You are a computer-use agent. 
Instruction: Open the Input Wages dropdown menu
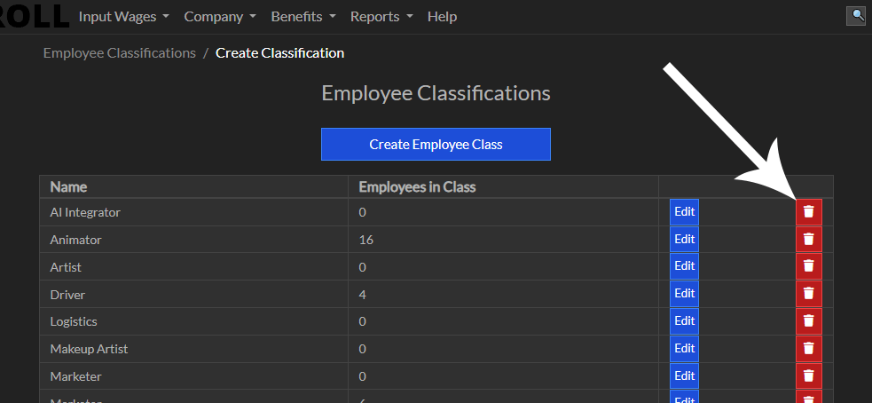[123, 17]
